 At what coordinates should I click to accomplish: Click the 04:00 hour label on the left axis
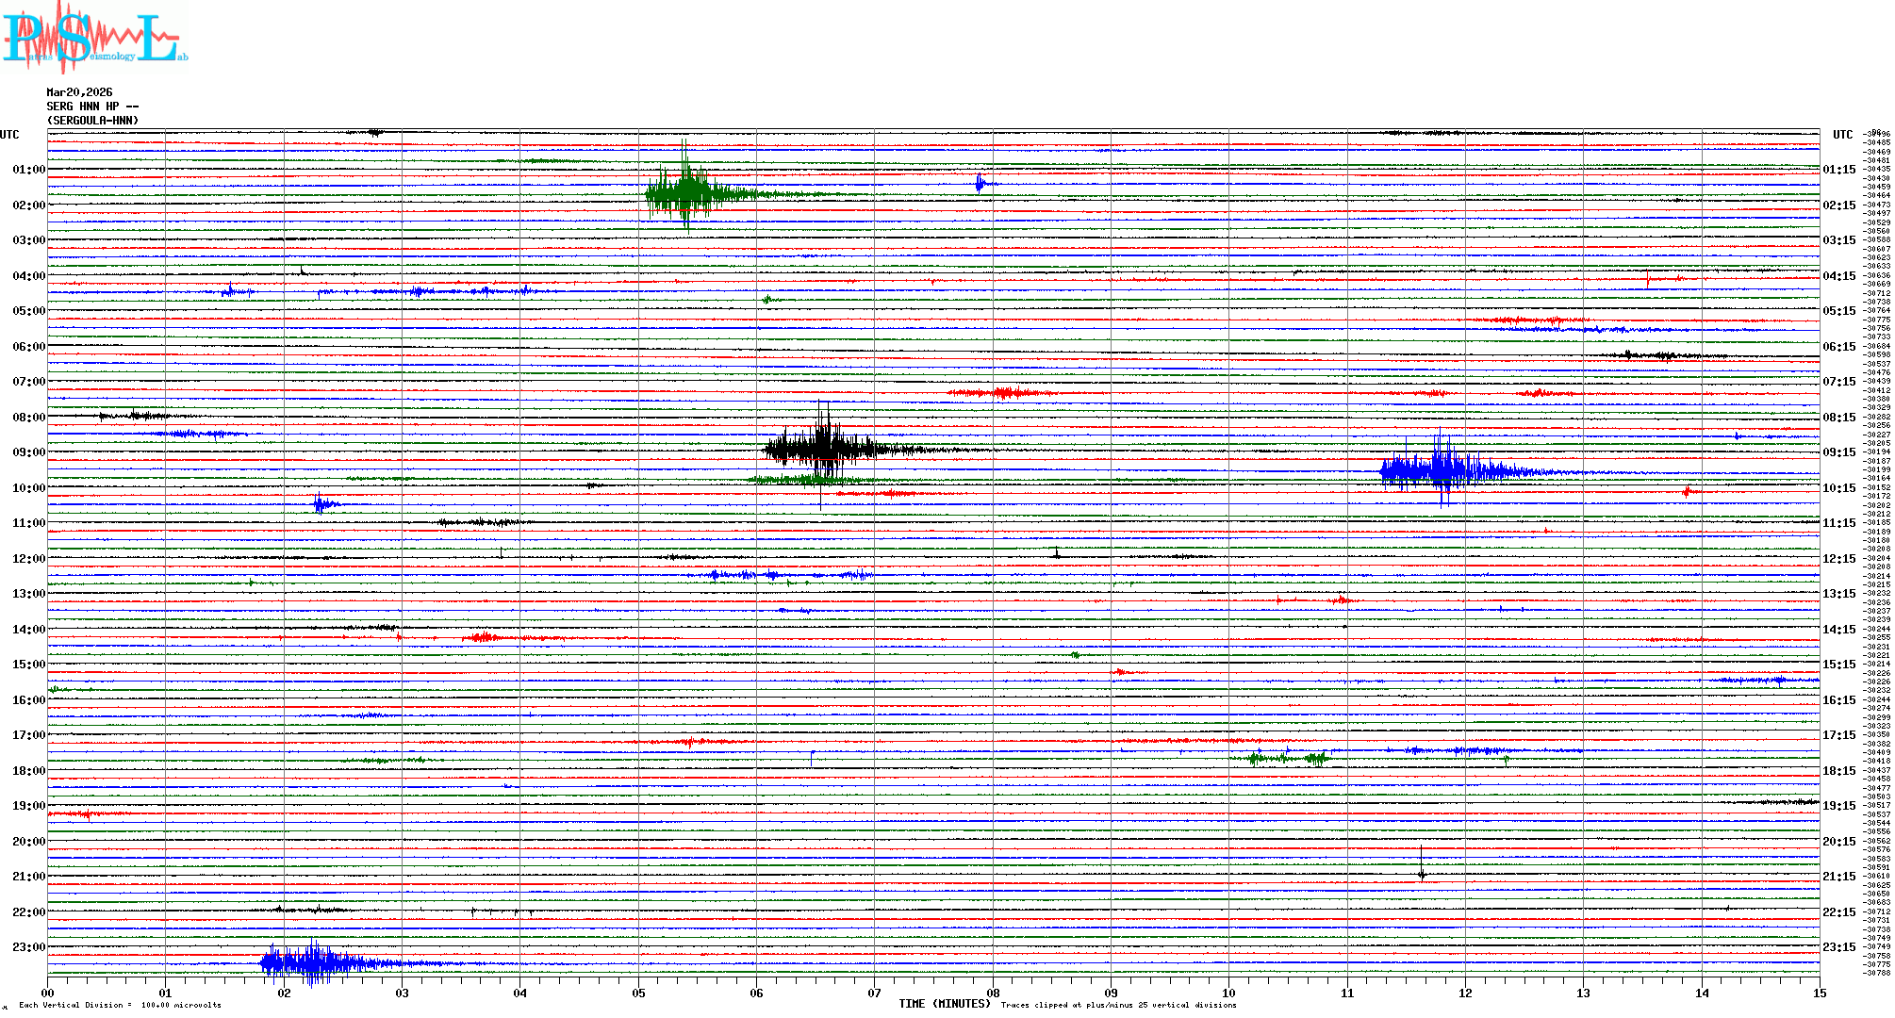[x=28, y=276]
